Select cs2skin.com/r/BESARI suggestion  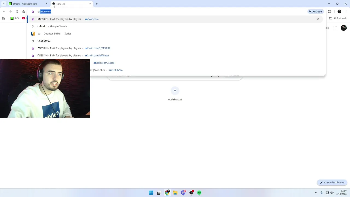pyautogui.click(x=175, y=48)
